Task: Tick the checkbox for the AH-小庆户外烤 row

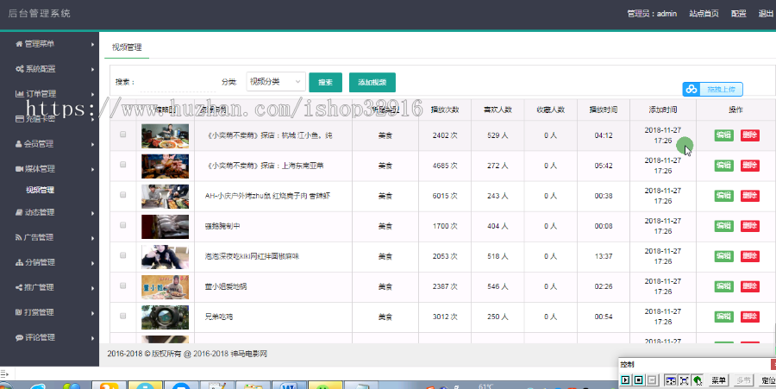Action: pos(122,195)
